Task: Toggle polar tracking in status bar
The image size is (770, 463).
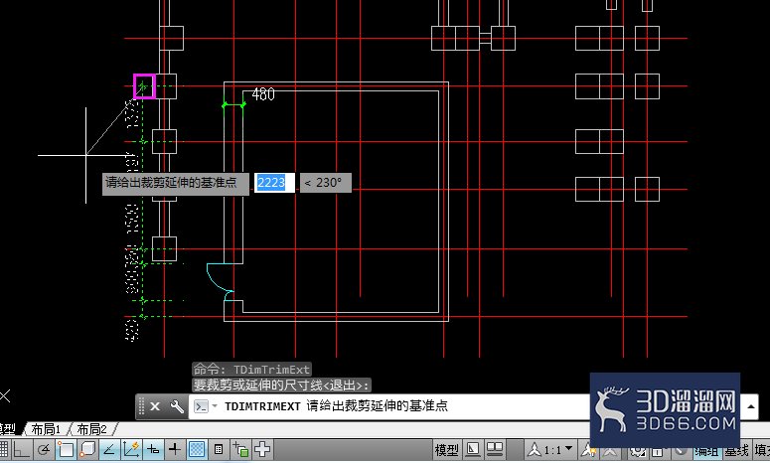Action: coord(44,449)
